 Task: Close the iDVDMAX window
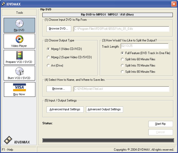[x=174, y=4]
